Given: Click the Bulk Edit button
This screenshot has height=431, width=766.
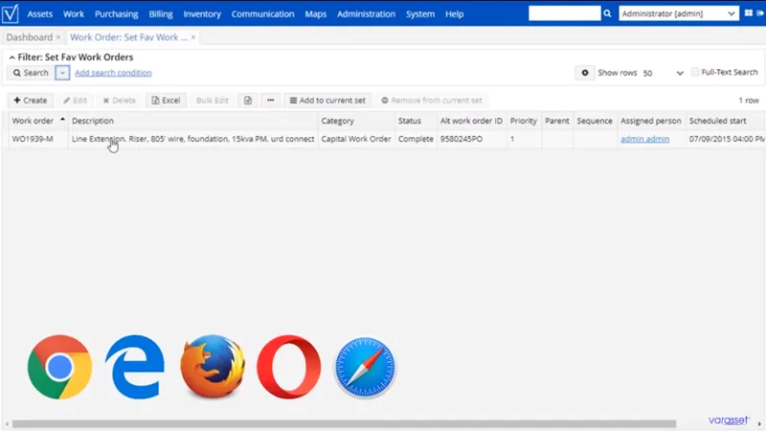Looking at the screenshot, I should 212,101.
